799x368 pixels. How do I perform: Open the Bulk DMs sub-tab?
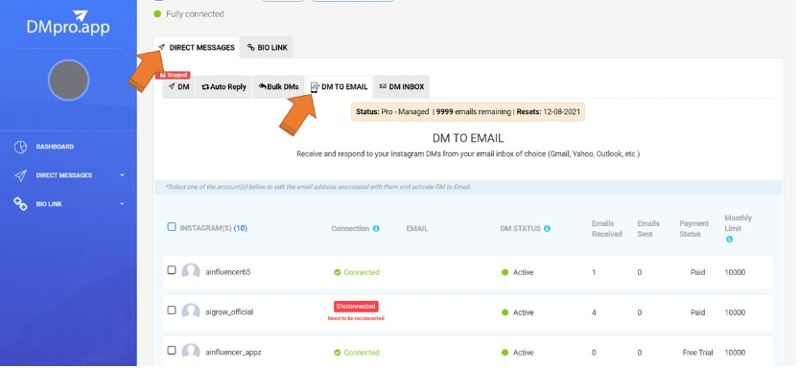click(x=278, y=86)
